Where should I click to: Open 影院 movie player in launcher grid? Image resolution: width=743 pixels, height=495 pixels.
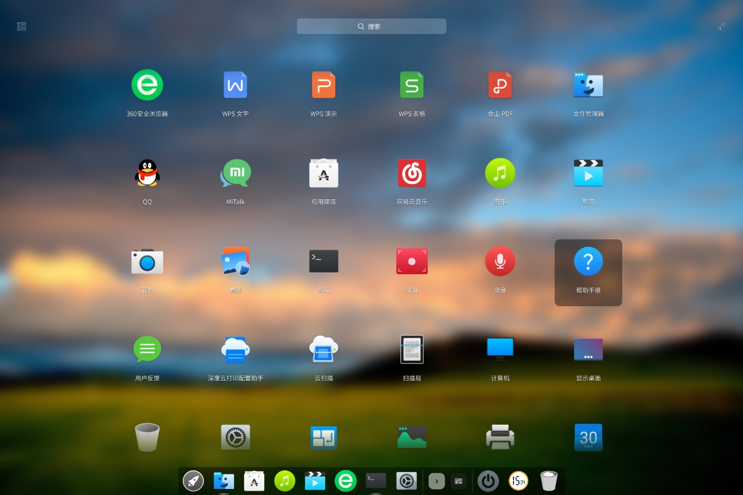[589, 173]
